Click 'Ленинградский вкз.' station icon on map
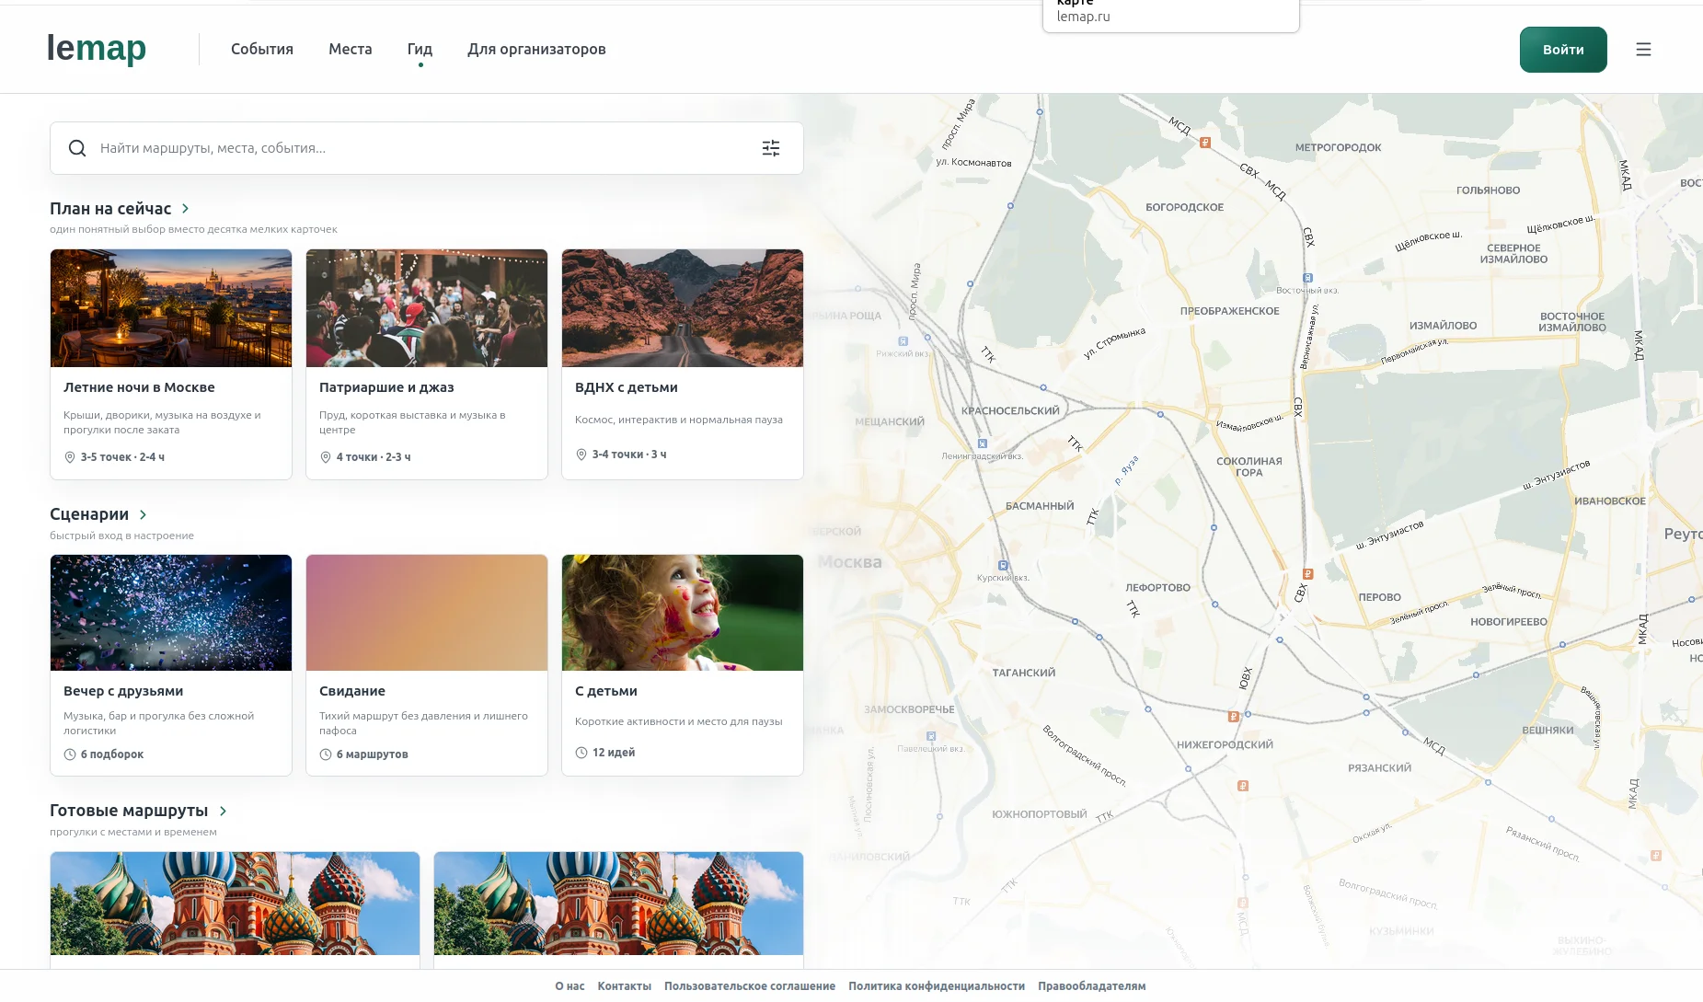The width and height of the screenshot is (1703, 1002). pyautogui.click(x=982, y=443)
